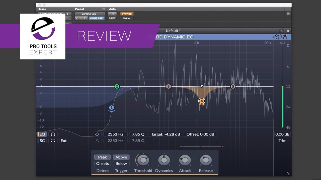Select Above trigger mode
This screenshot has width=321, height=180.
(121, 157)
